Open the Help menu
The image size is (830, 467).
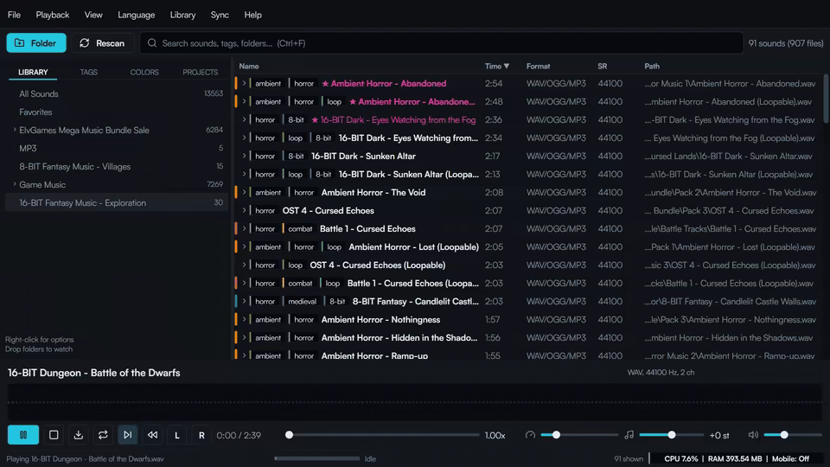pyautogui.click(x=252, y=15)
